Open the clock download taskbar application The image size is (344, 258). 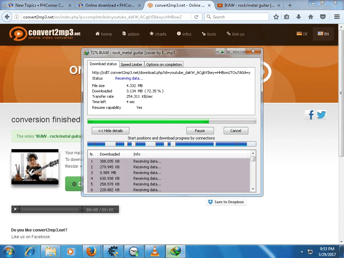tap(134, 251)
